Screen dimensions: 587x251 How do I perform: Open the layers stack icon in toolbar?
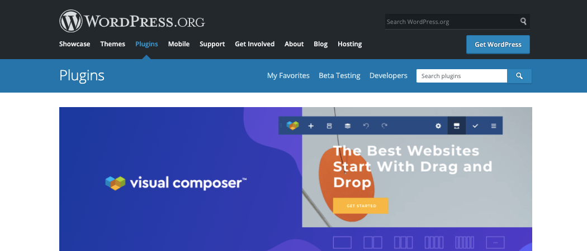348,126
